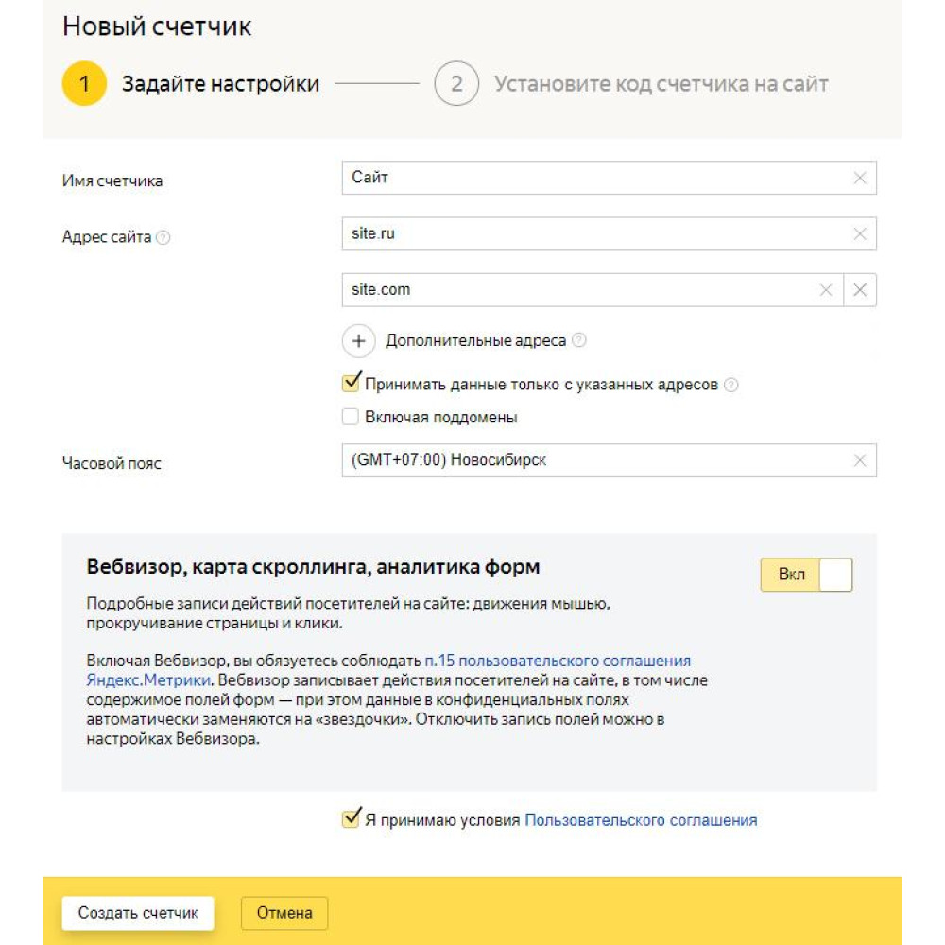Click the plus icon for additional addresses
The height and width of the screenshot is (945, 945).
(x=359, y=340)
